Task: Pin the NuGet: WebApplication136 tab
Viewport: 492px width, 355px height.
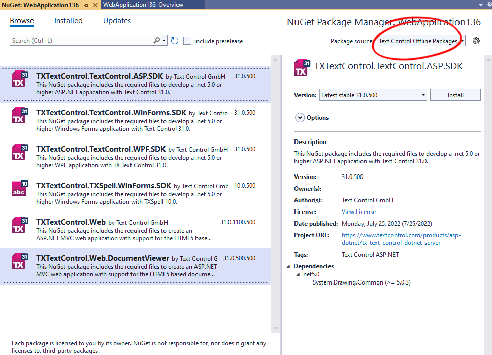Action: 86,5
